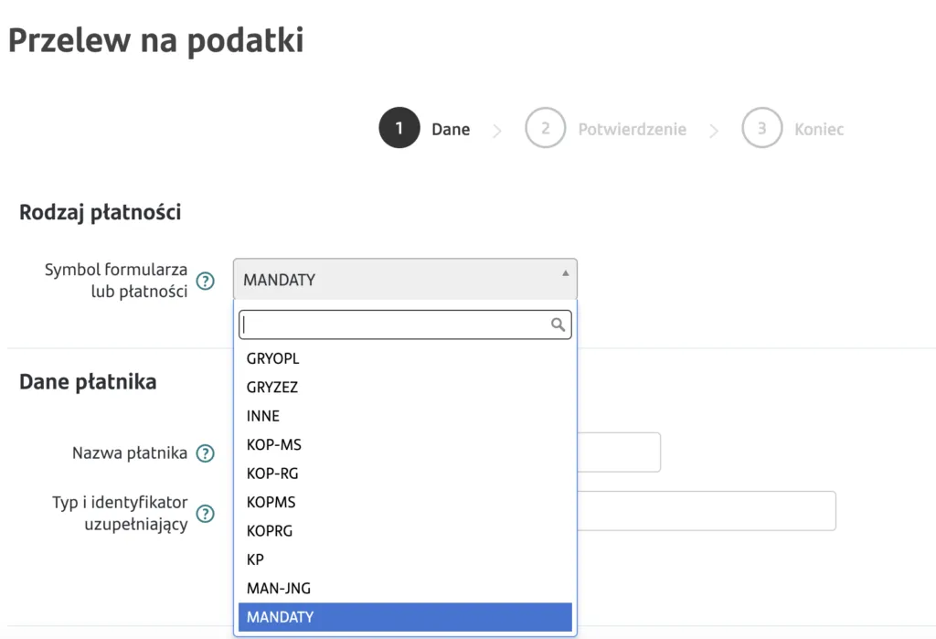The height and width of the screenshot is (639, 936).
Task: Click the arrow to collapse the symbol list
Action: tap(565, 272)
